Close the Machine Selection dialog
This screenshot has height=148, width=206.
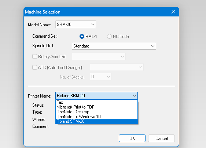pos(173,12)
